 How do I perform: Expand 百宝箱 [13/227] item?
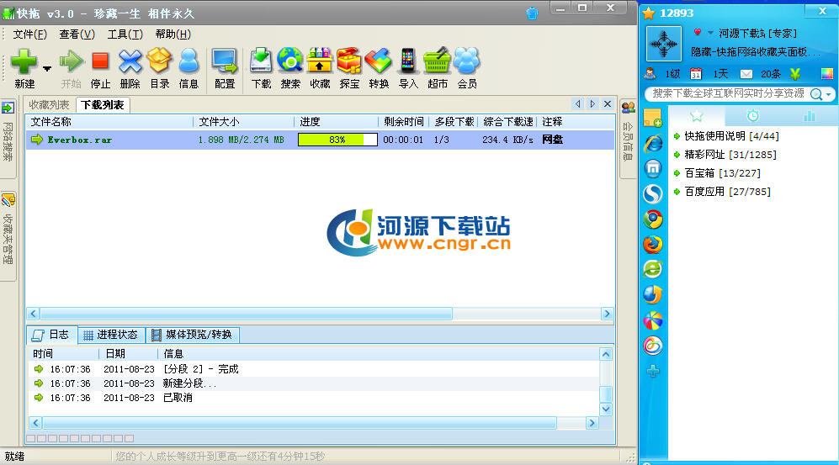pyautogui.click(x=716, y=173)
